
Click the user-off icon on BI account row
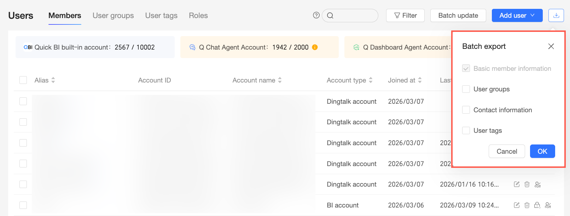[548, 205]
